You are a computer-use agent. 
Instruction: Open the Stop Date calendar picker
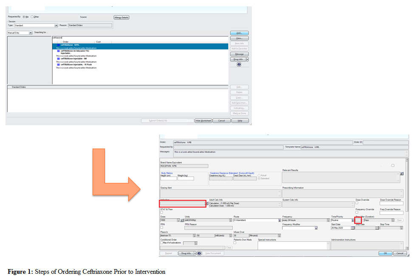(x=377, y=228)
